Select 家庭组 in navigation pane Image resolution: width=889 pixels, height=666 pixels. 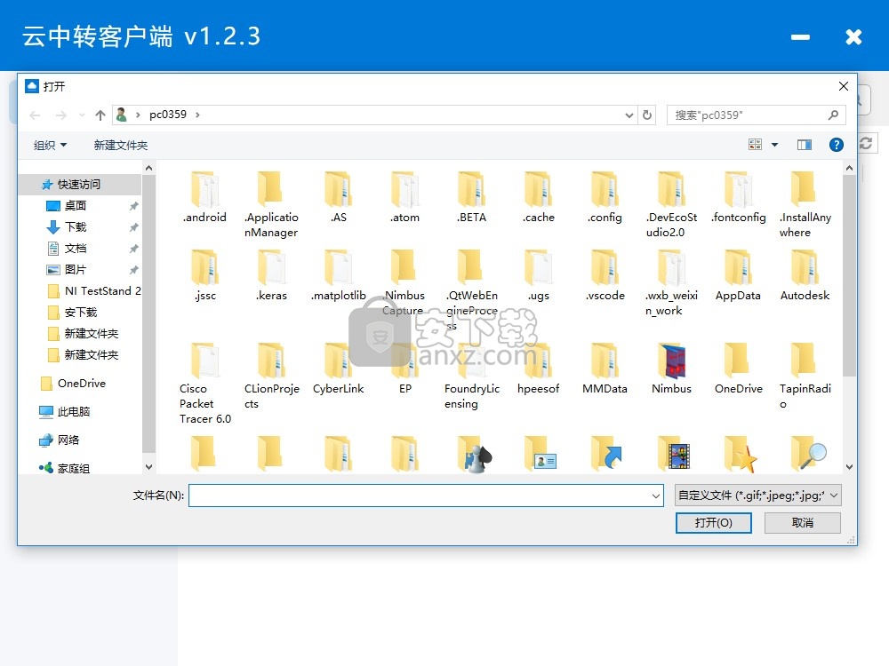(73, 468)
